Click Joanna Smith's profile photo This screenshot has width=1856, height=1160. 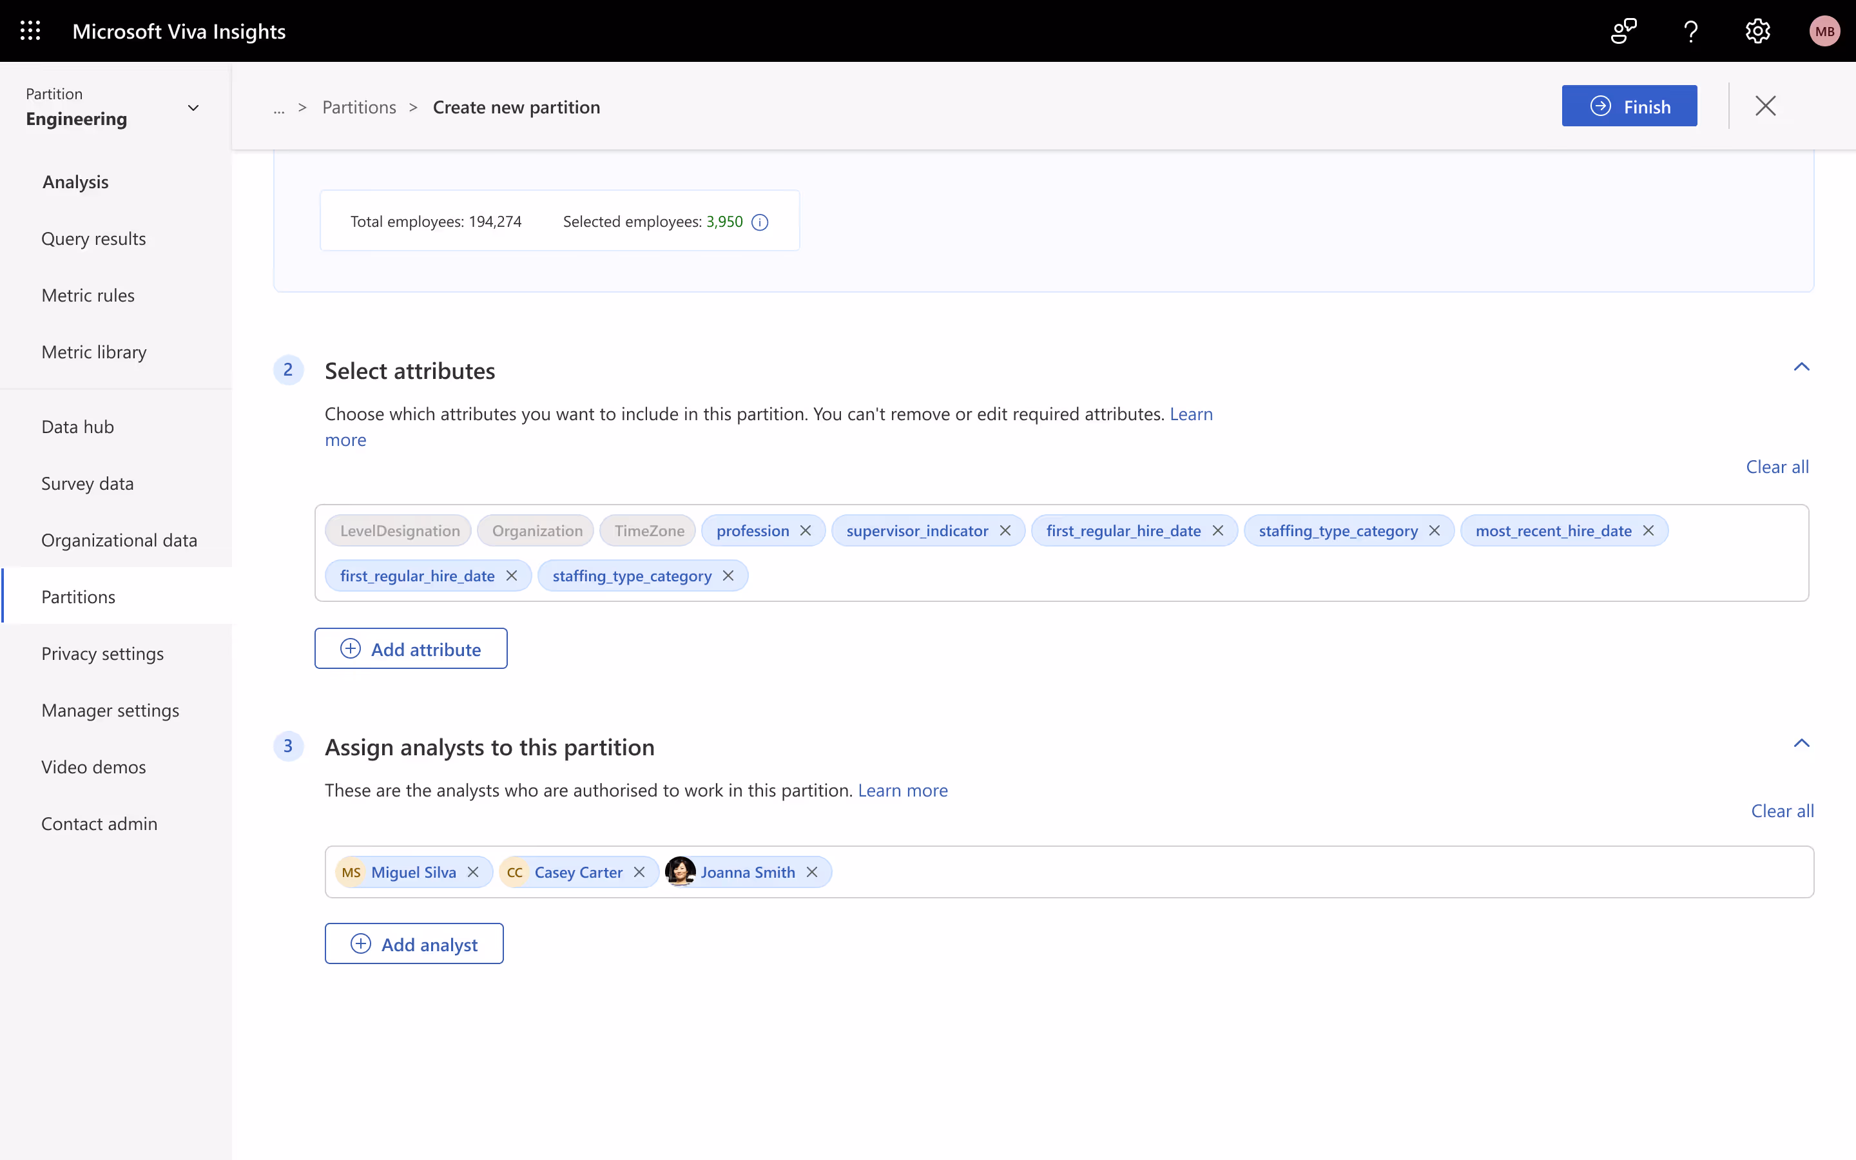(x=682, y=871)
